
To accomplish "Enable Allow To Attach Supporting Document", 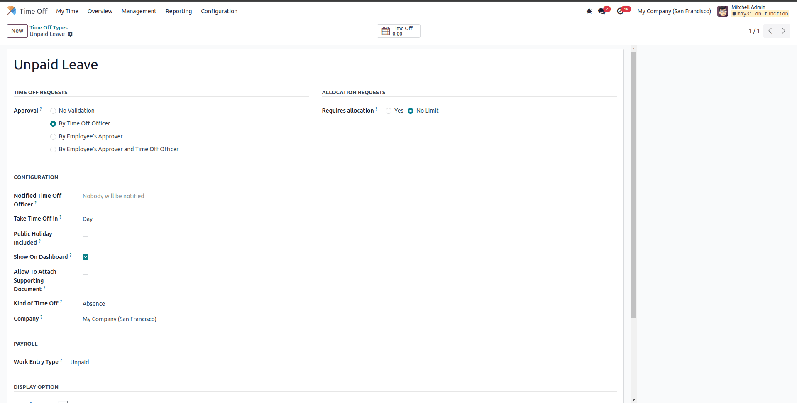I will [86, 272].
